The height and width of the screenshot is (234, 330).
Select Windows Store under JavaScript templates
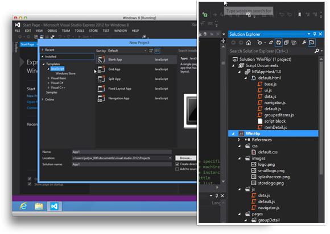[65, 73]
